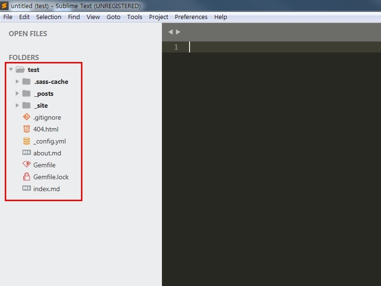Click the HTML5 icon beside 404.html
Image resolution: width=381 pixels, height=286 pixels.
26,129
